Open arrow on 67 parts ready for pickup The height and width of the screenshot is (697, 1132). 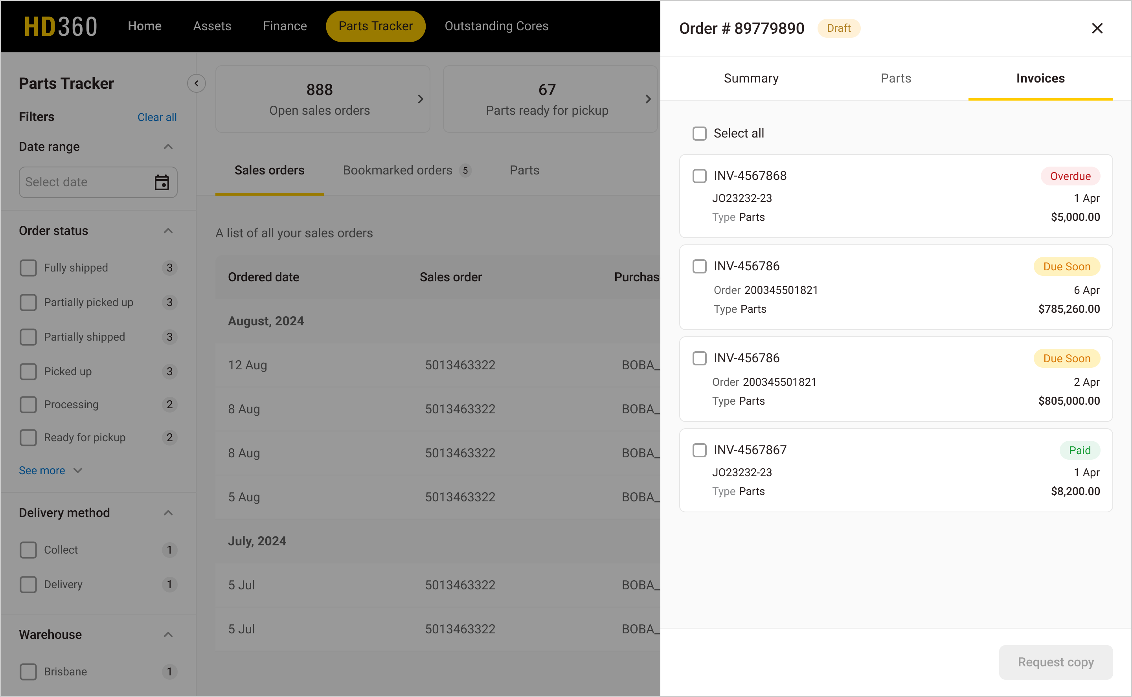[647, 98]
